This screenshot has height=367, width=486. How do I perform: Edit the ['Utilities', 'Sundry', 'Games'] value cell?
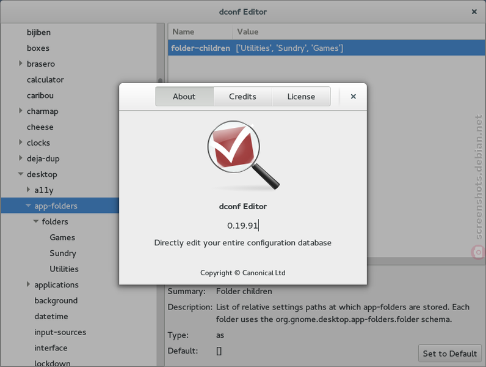tap(289, 48)
